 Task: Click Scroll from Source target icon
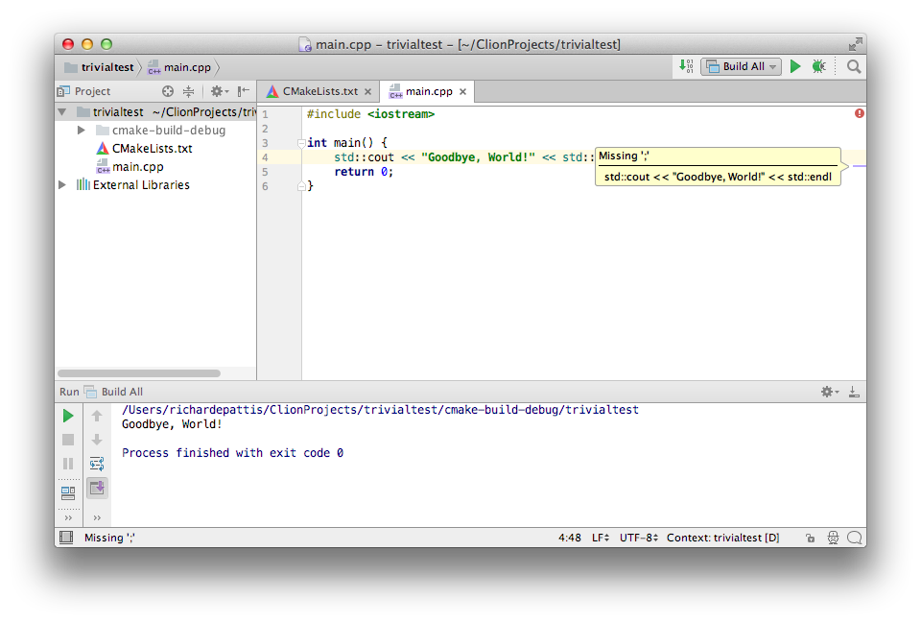(x=168, y=91)
